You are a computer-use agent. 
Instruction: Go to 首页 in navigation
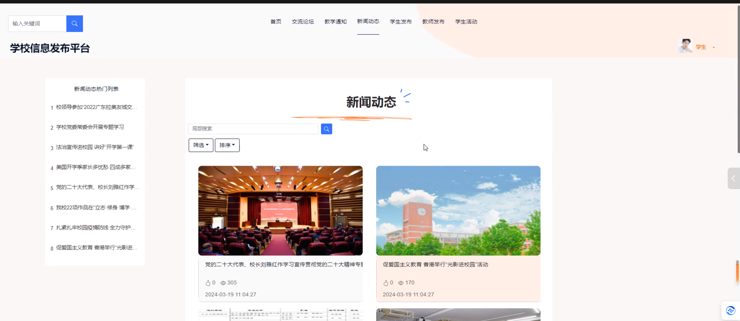point(276,22)
